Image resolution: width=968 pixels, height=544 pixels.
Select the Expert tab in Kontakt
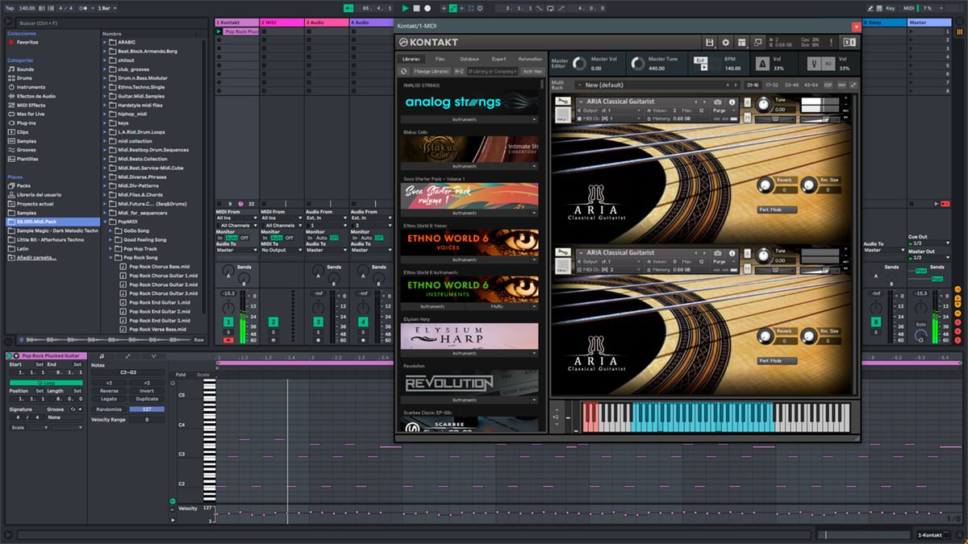click(x=499, y=59)
